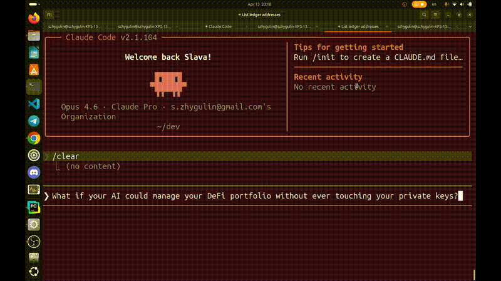Launch PyCharm from the dock

[x=34, y=207]
